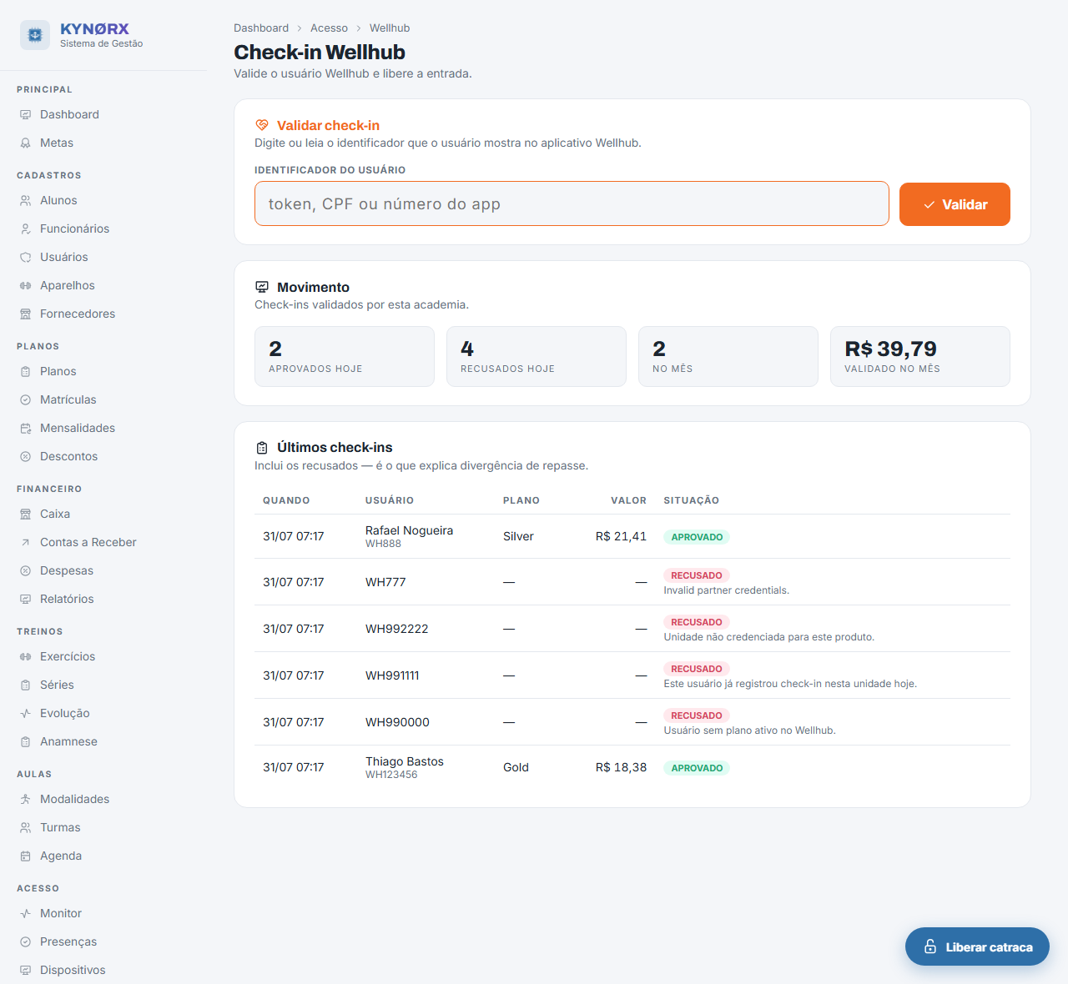Click the Mensalidades sidebar icon
Viewport: 1068px width, 984px height.
pos(26,429)
